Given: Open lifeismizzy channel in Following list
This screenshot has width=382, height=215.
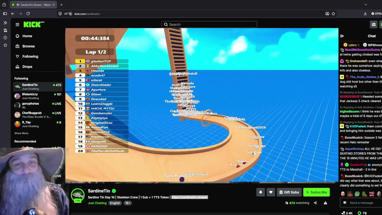Looking at the screenshot, I should coord(38,96).
